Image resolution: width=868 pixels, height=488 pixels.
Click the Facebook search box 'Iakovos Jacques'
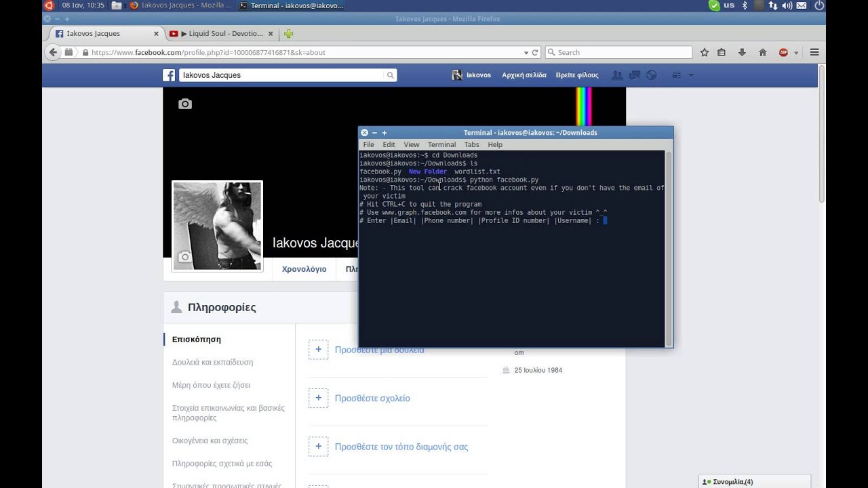(x=281, y=75)
